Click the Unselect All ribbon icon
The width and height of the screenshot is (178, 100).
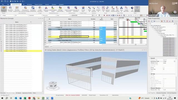[98, 9]
